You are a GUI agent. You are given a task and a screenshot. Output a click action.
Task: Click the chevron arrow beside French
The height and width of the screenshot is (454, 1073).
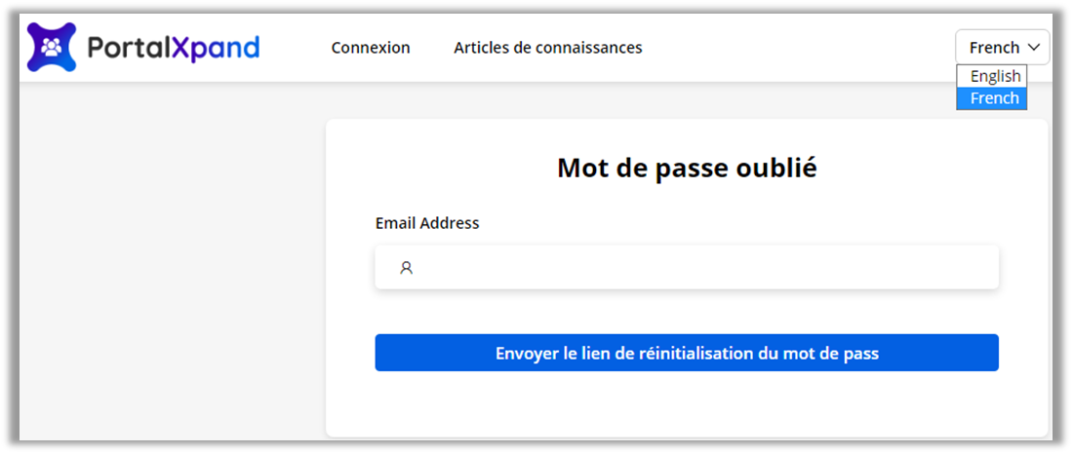pyautogui.click(x=1034, y=48)
